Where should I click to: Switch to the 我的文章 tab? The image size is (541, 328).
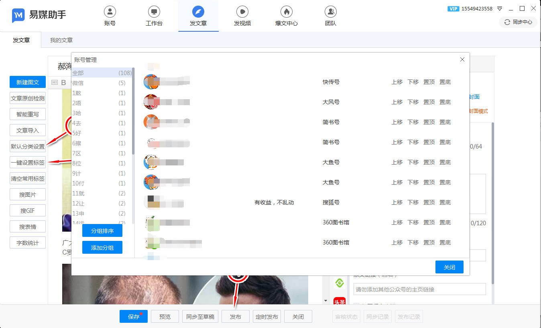(61, 40)
